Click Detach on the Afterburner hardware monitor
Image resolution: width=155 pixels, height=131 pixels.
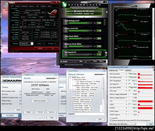point(134,6)
